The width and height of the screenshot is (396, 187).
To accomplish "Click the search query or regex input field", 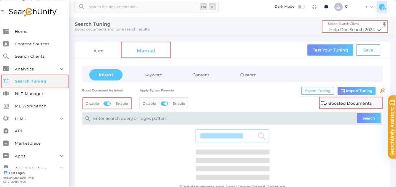I will coord(220,118).
